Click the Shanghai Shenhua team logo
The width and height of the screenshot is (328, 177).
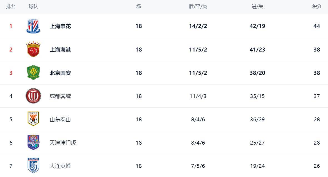33,26
